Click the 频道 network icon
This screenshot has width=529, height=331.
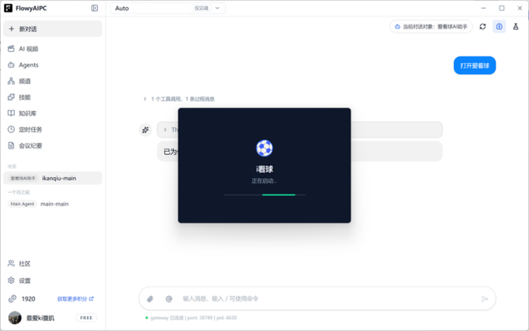tap(11, 81)
